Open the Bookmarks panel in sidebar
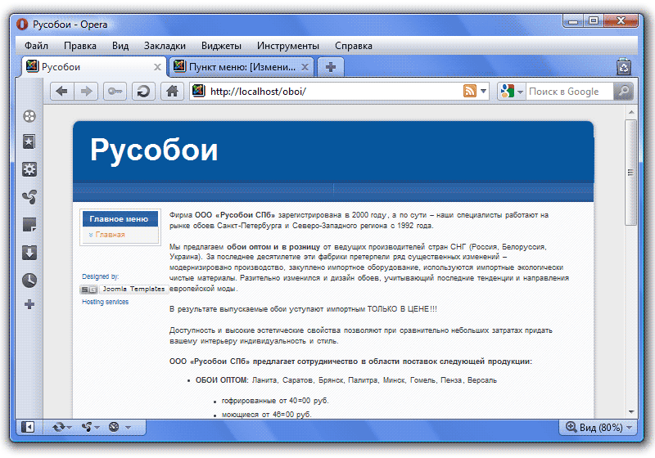Viewport: 655px width, 458px height. (29, 142)
